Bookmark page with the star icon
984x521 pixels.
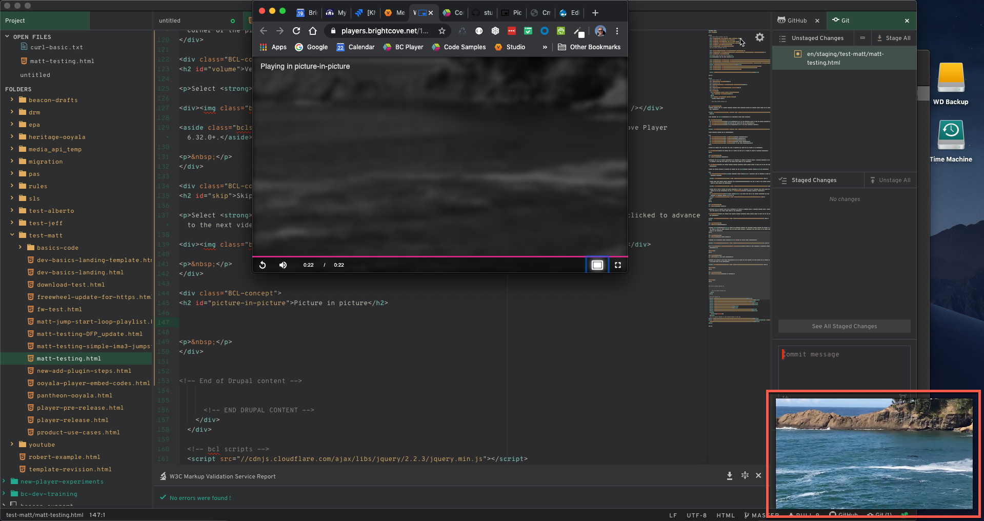click(x=441, y=31)
